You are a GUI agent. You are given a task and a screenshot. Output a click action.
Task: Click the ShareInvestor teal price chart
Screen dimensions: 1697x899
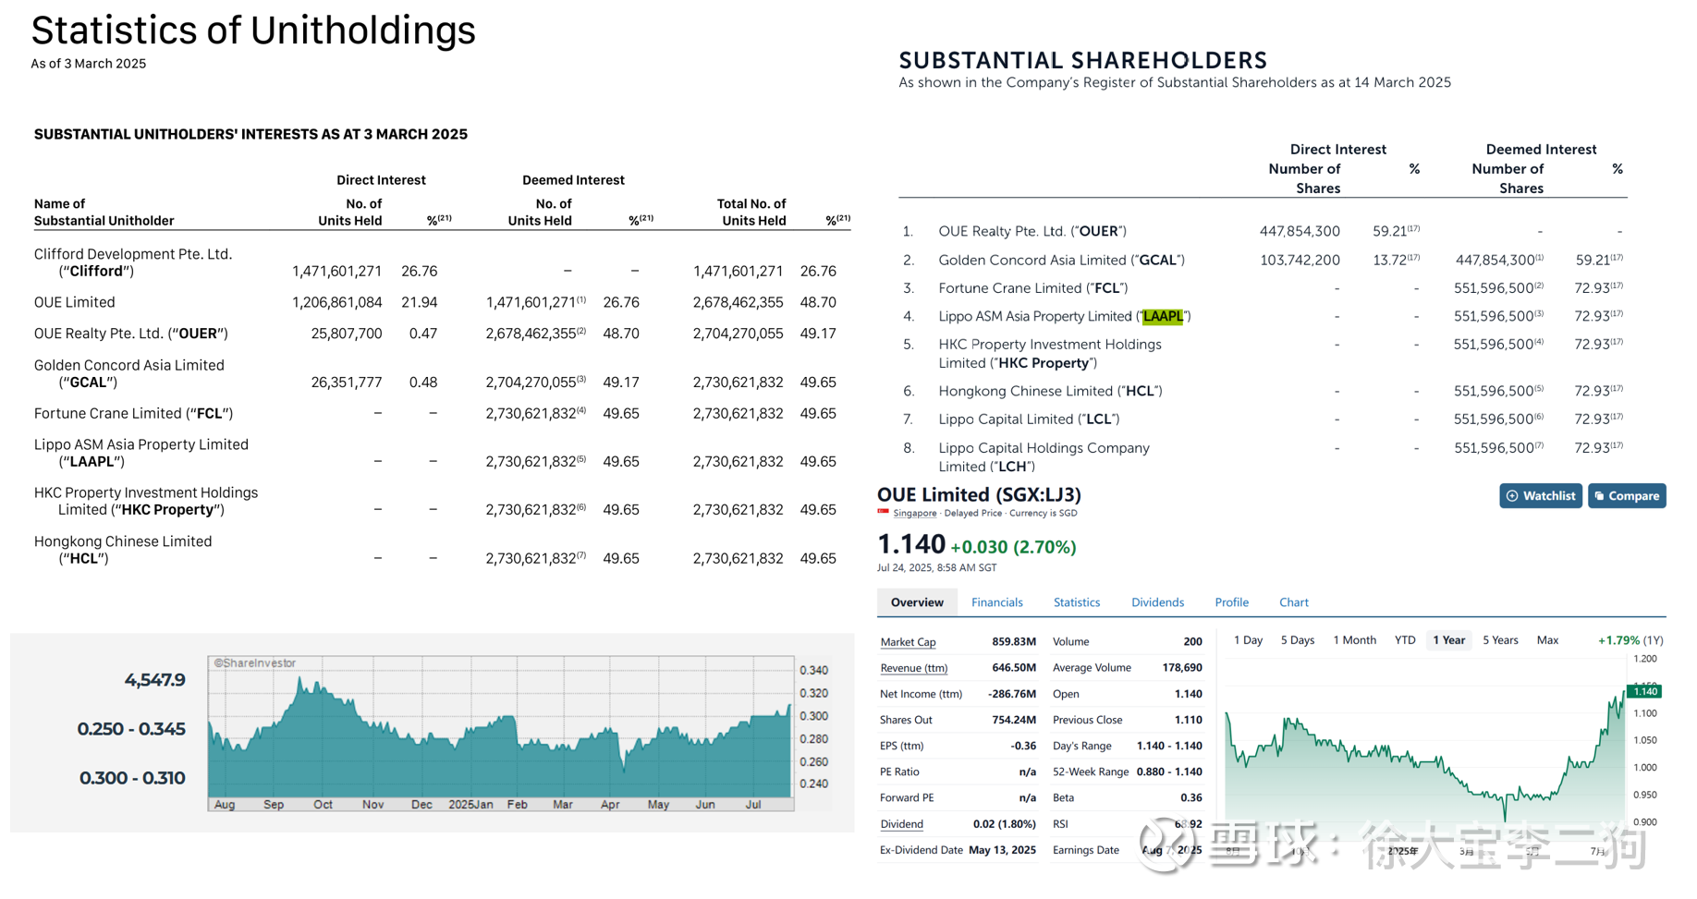pos(500,735)
